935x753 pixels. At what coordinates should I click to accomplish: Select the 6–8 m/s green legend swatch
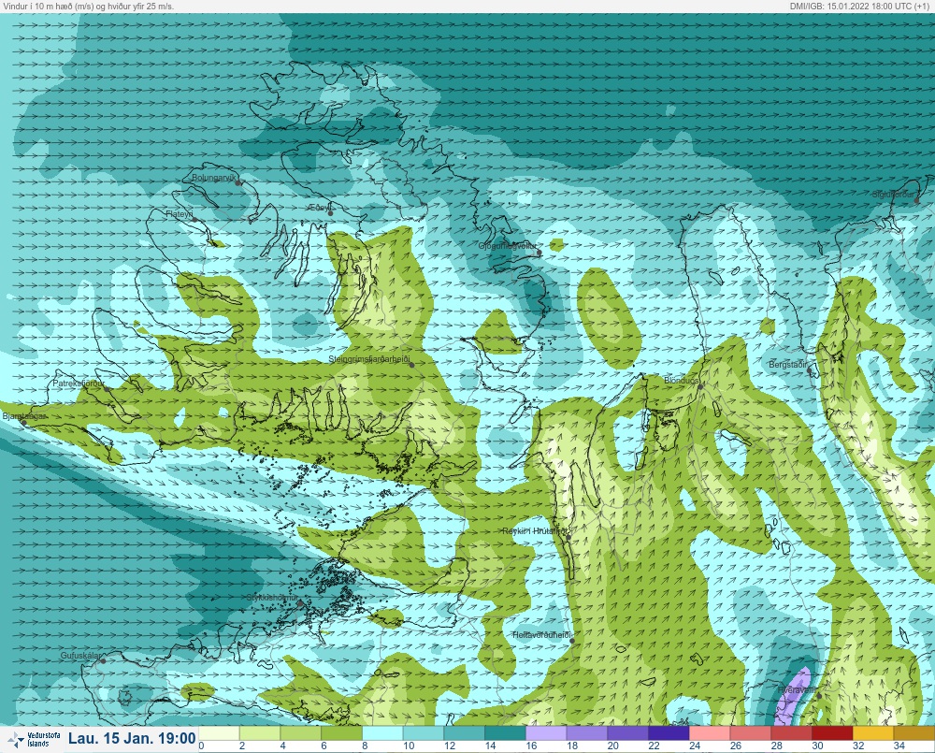[341, 732]
